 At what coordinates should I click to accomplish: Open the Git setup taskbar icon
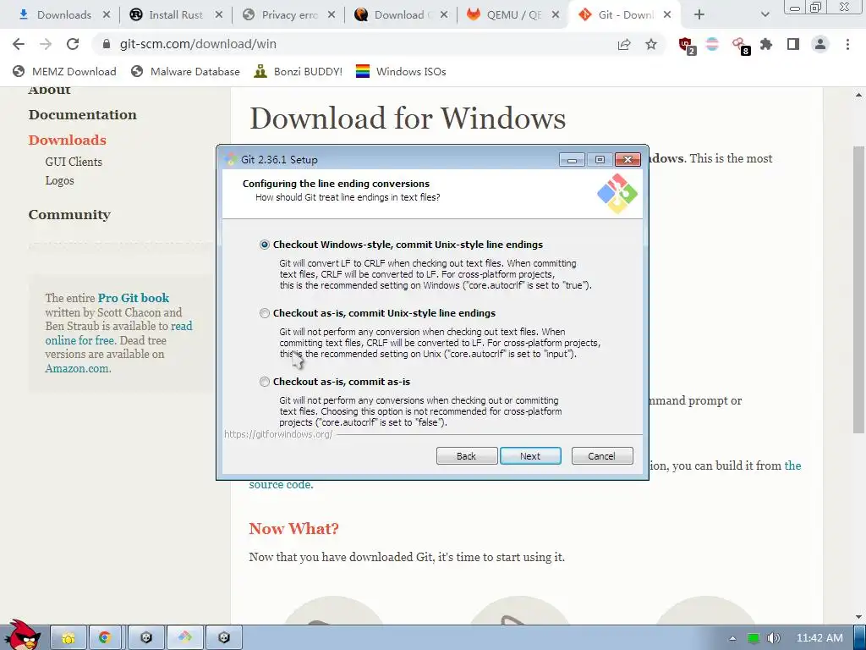(x=184, y=637)
